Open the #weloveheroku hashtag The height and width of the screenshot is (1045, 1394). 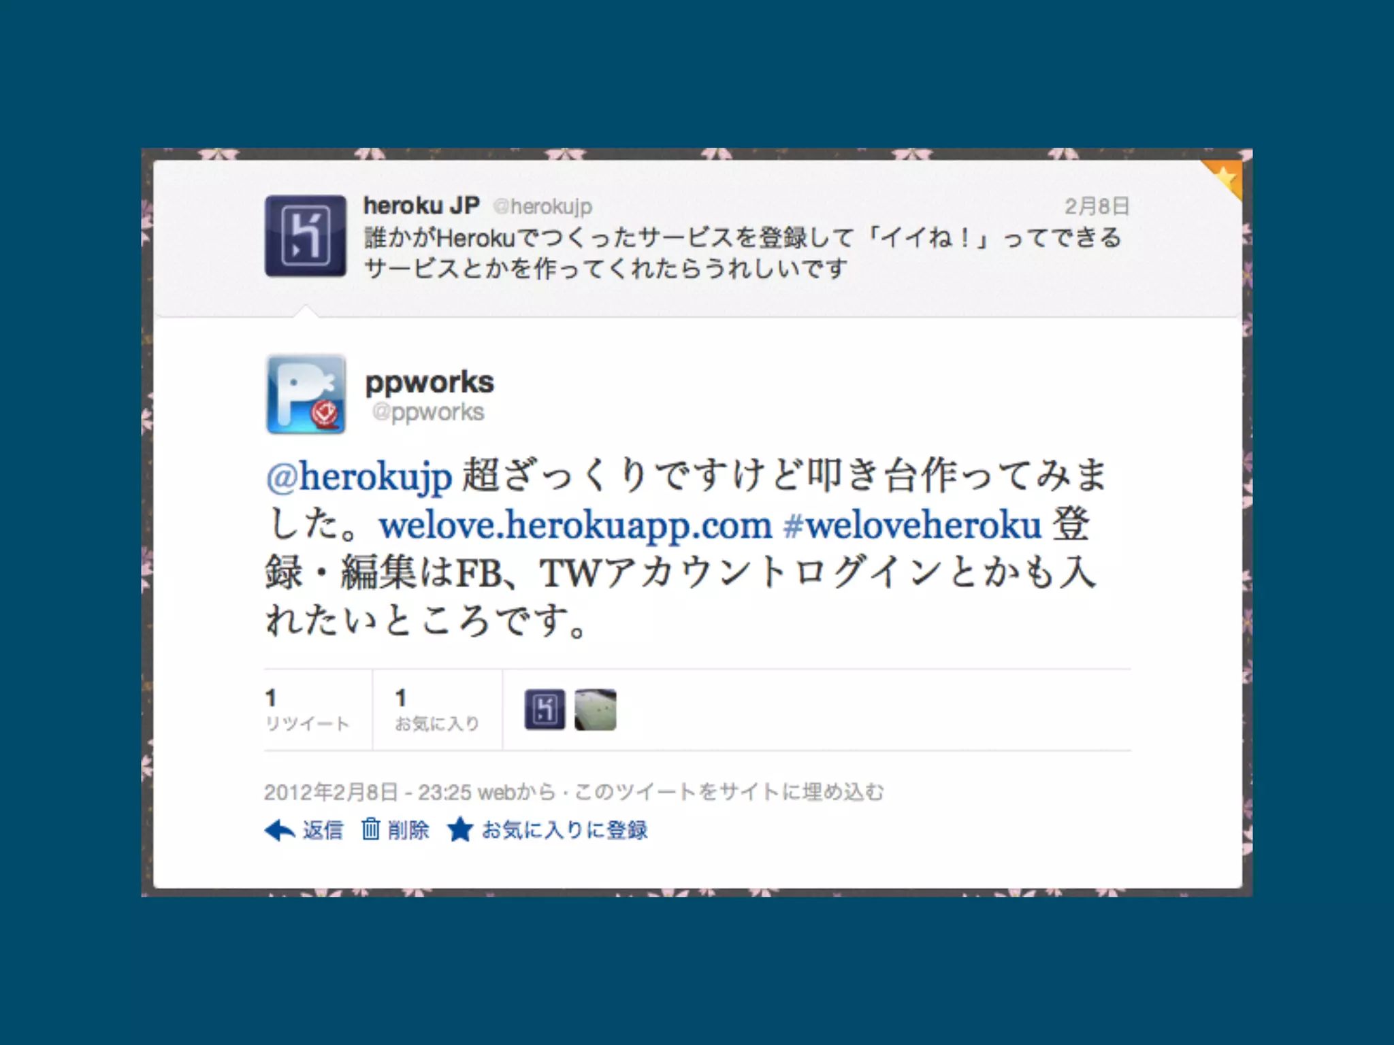pos(912,525)
